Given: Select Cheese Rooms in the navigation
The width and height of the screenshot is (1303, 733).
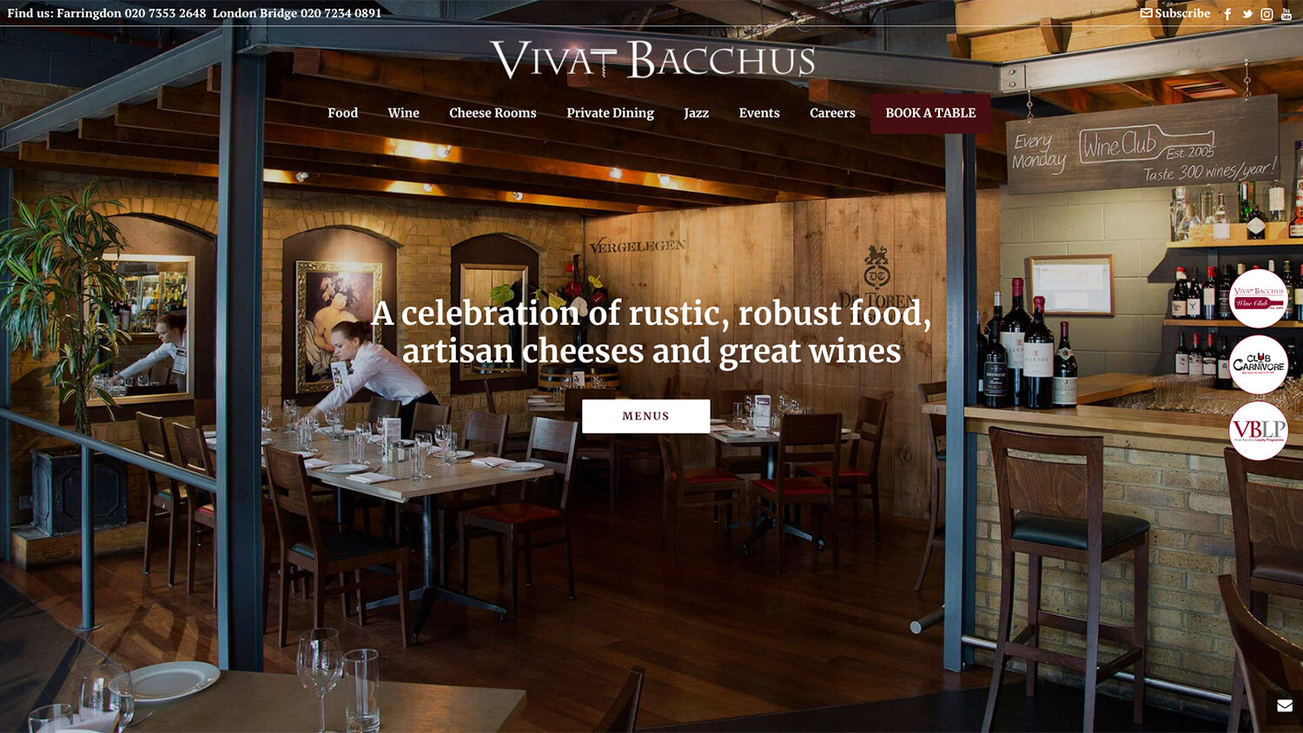Looking at the screenshot, I should (493, 113).
